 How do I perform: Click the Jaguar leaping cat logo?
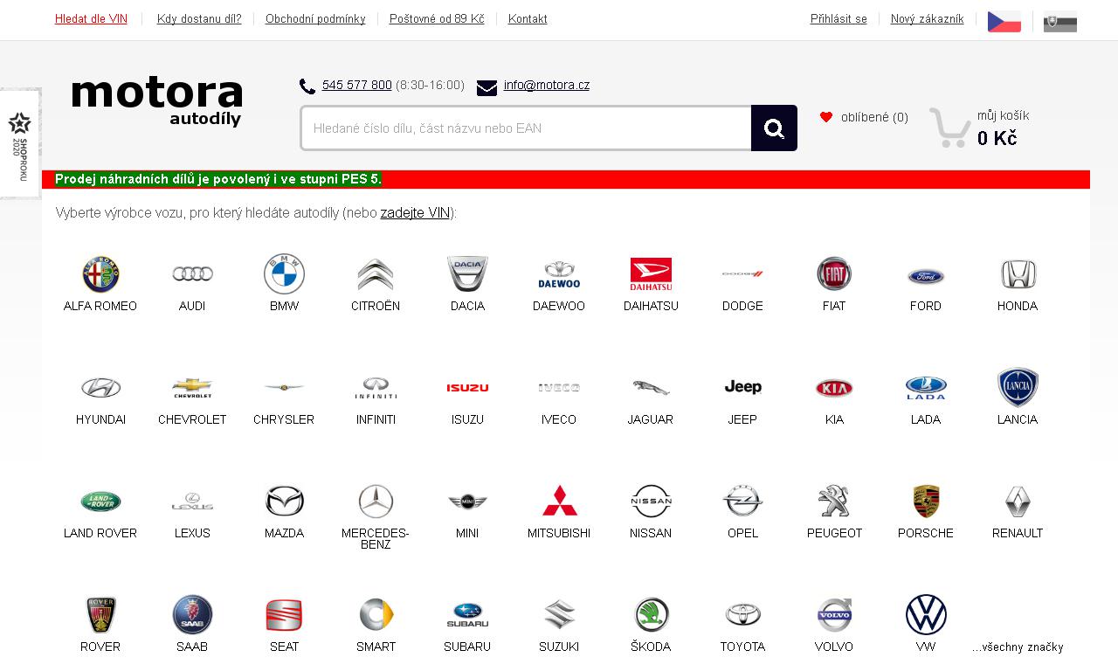(x=651, y=388)
